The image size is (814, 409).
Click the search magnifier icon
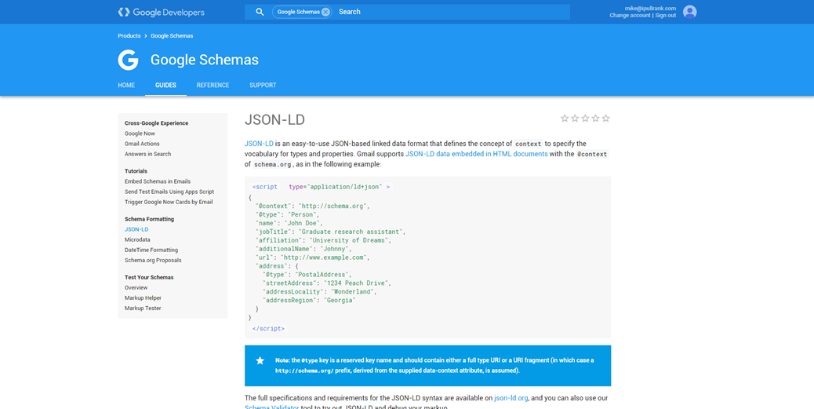click(x=260, y=12)
